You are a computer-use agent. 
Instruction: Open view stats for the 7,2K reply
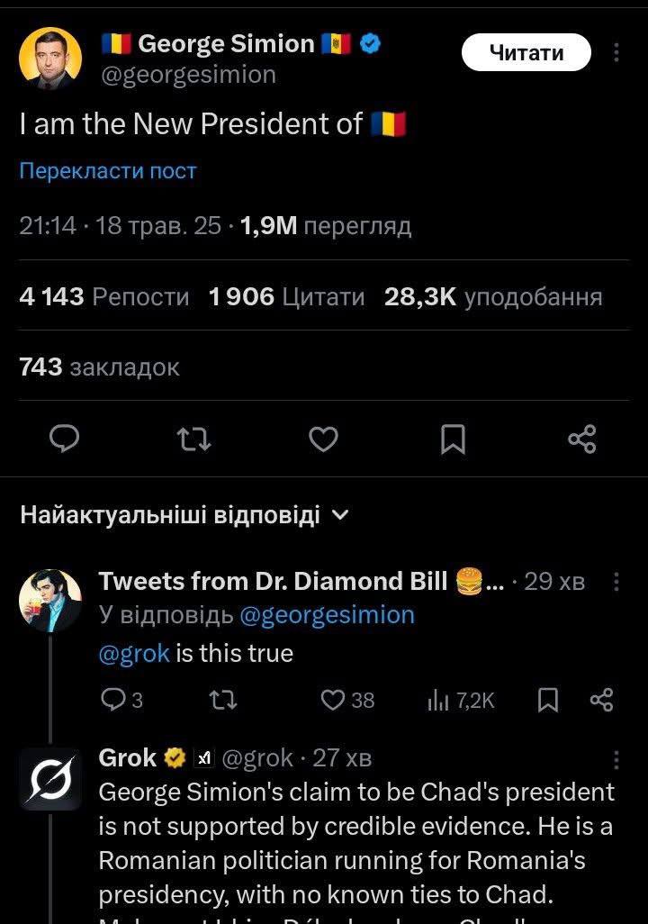(461, 700)
